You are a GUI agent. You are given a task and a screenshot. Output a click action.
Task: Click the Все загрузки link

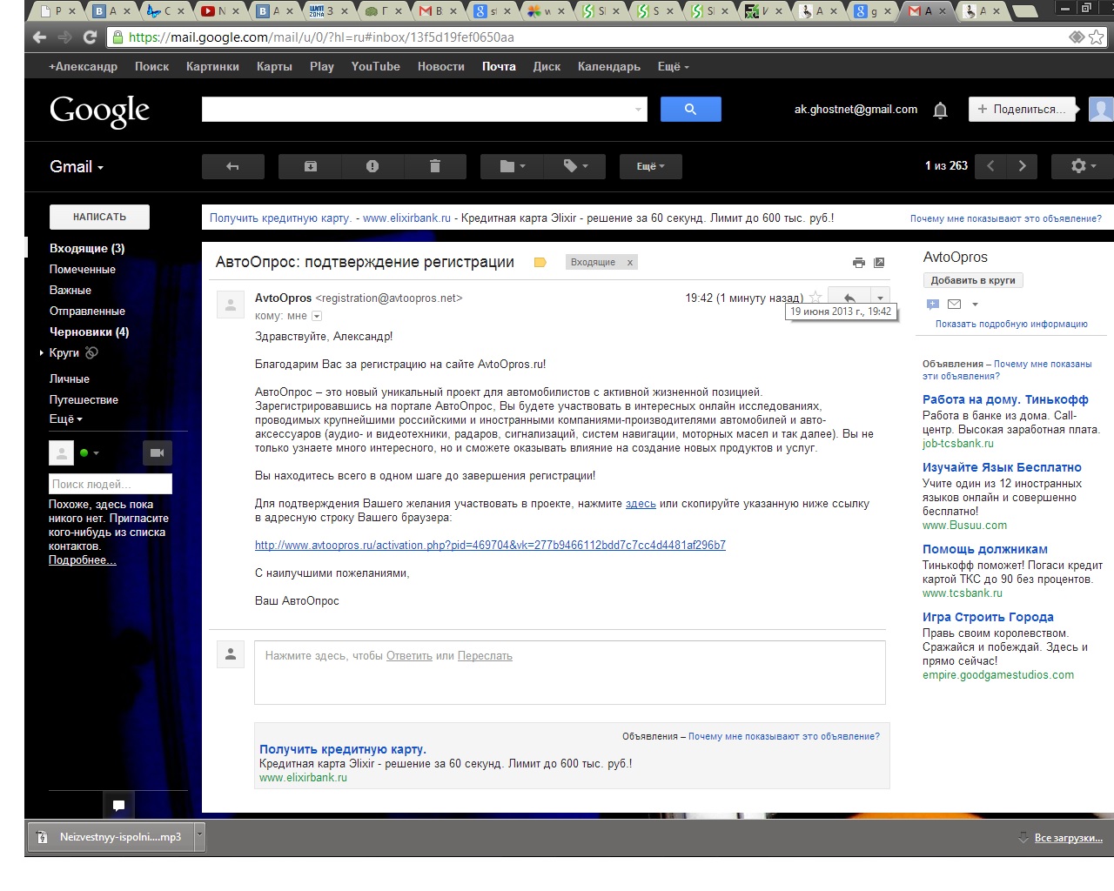1068,837
